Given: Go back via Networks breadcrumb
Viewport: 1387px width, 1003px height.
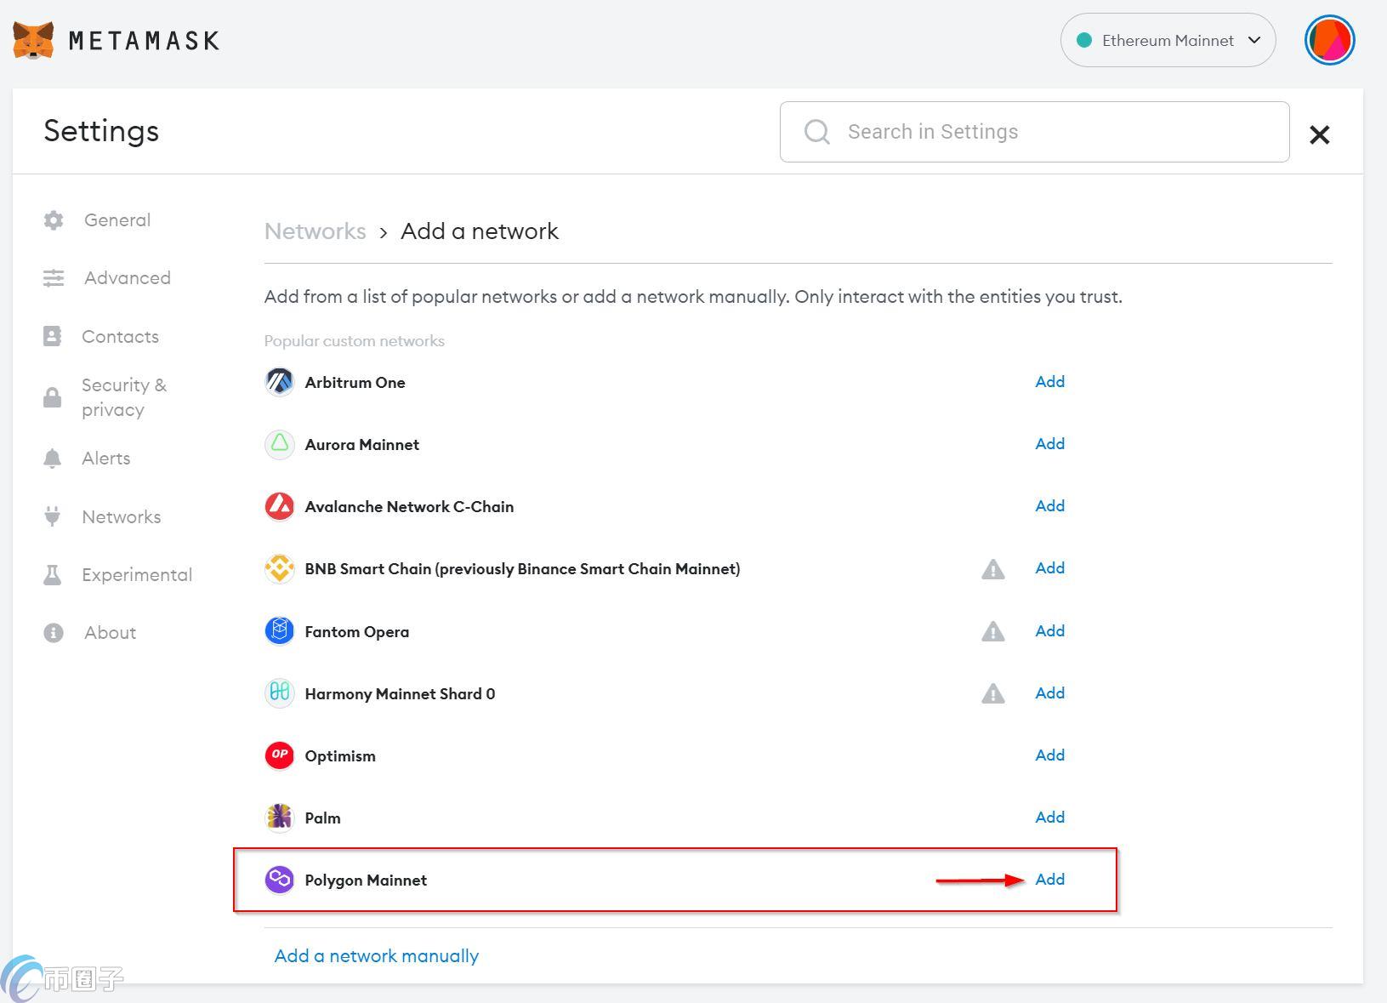Looking at the screenshot, I should point(315,231).
